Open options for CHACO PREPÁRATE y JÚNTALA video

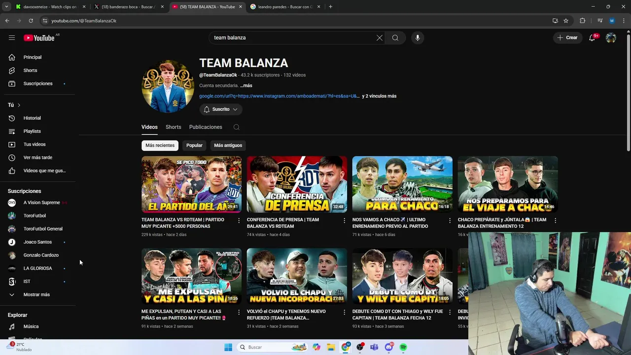[x=555, y=220]
